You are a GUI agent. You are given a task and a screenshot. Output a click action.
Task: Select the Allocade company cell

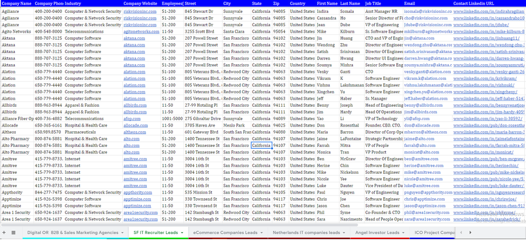pyautogui.click(x=17, y=125)
